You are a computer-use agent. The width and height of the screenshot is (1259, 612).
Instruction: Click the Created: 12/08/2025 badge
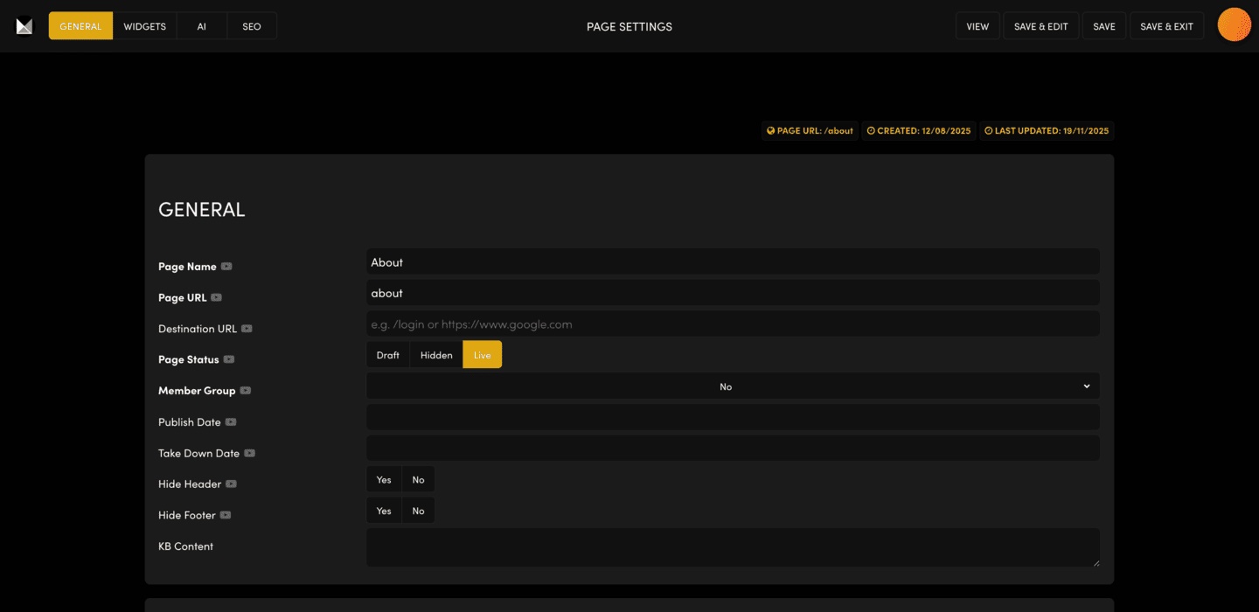click(x=919, y=131)
